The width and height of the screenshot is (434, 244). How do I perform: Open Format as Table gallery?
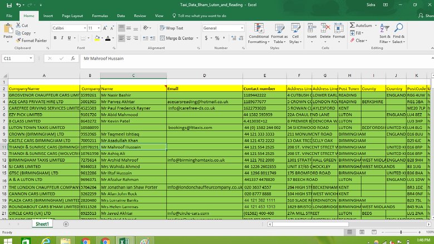[279, 33]
